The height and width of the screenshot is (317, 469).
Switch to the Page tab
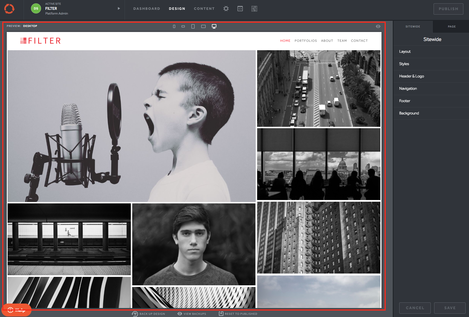452,27
